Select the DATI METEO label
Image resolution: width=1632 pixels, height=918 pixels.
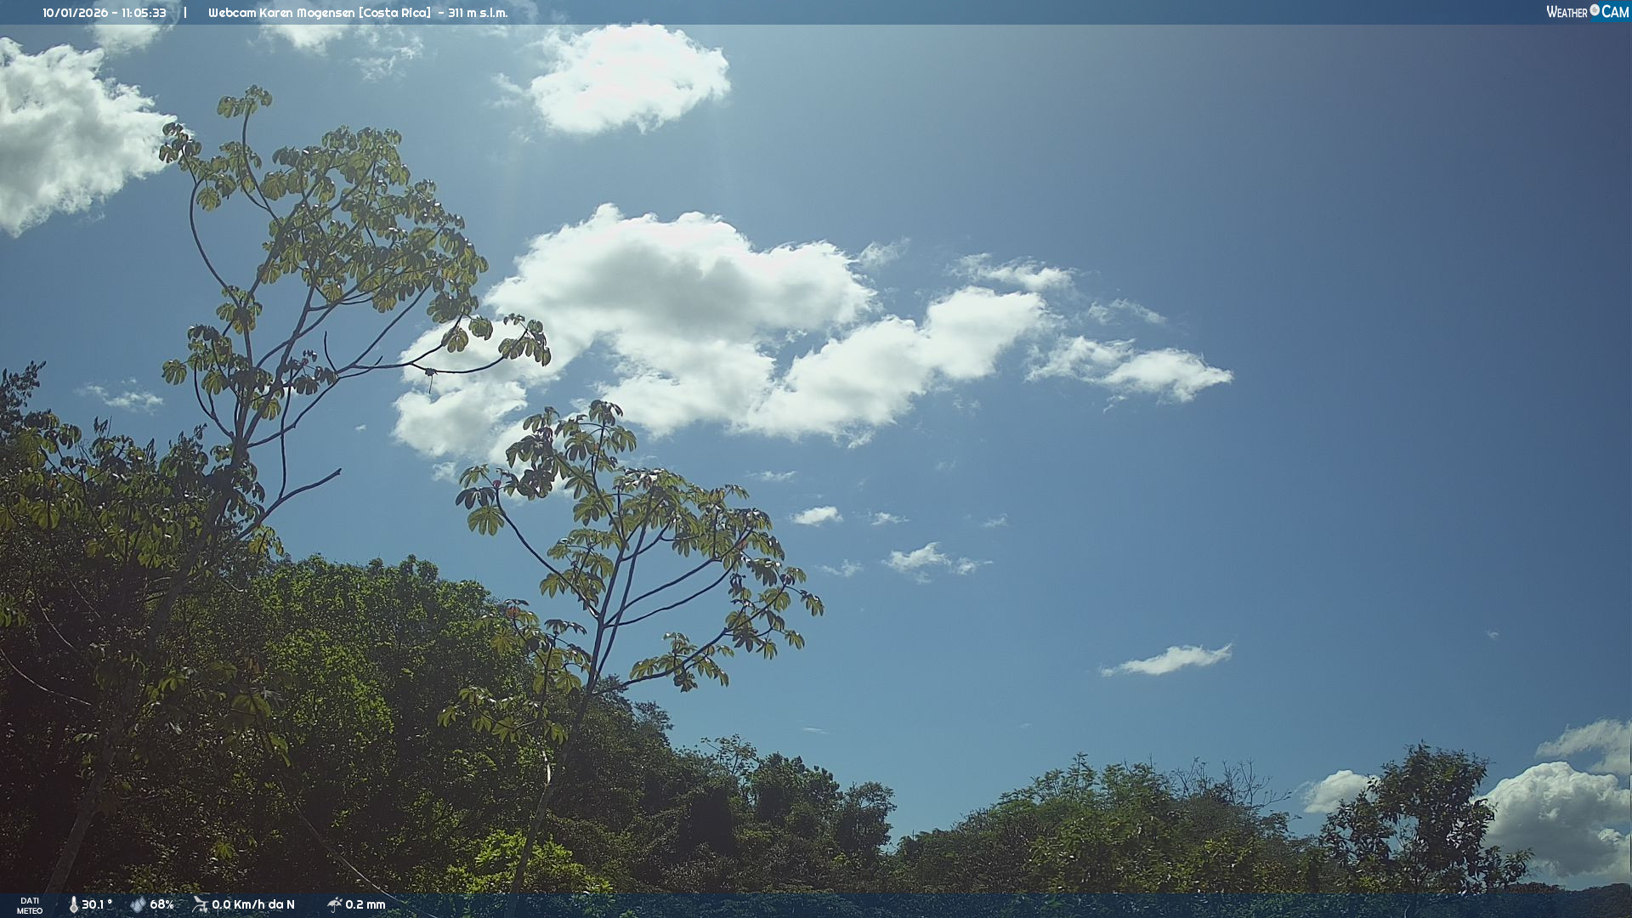pyautogui.click(x=30, y=905)
